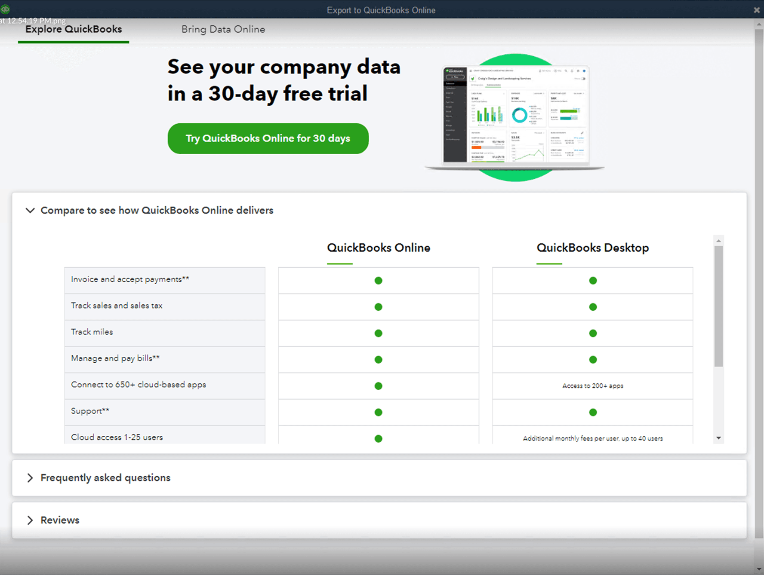Click main window scrollbar up arrow
Viewport: 764px width, 575px height.
click(x=759, y=24)
